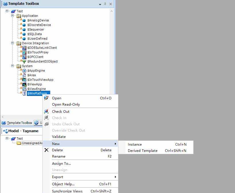Click the $ViewEngine icon

[24, 89]
